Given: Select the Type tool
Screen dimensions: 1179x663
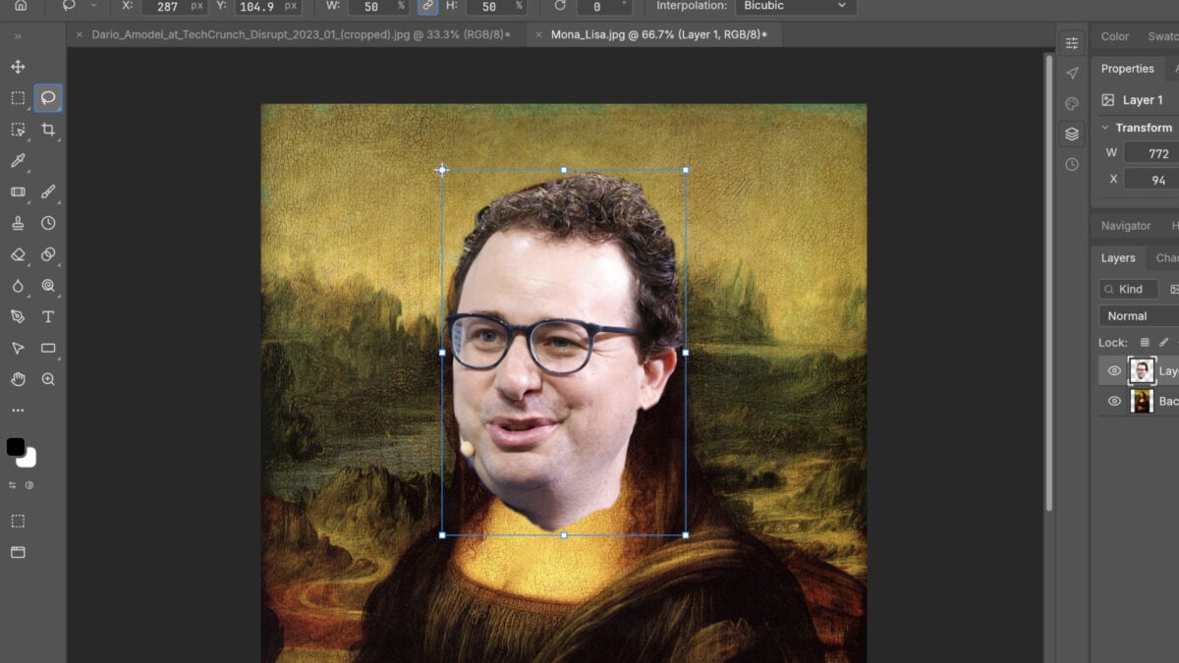Looking at the screenshot, I should [x=48, y=316].
